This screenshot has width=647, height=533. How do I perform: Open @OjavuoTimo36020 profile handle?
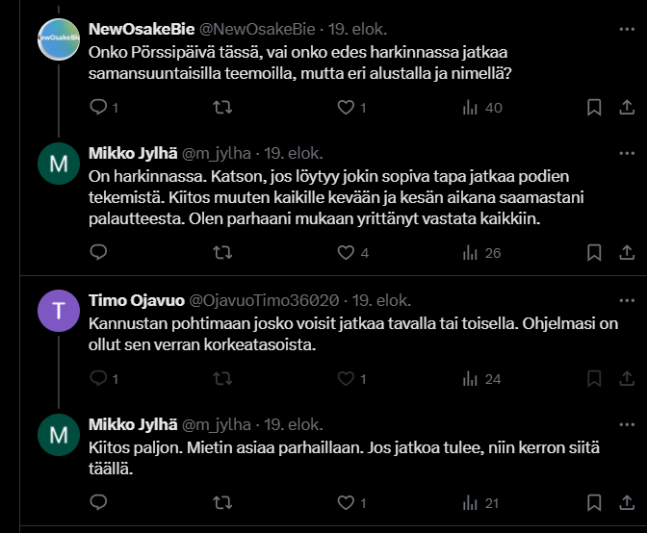(264, 300)
